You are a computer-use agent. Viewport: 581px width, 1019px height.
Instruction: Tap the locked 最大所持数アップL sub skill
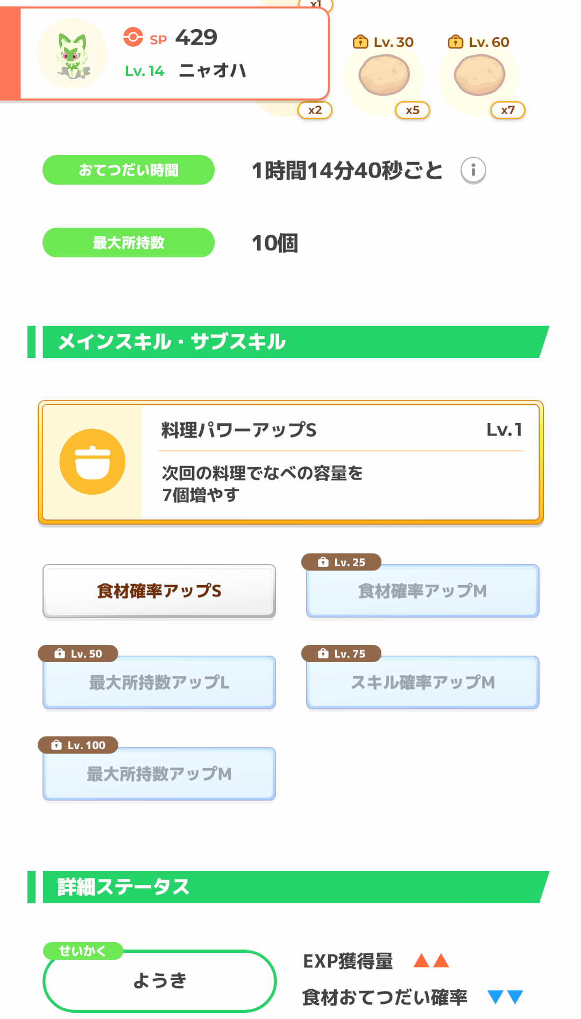pos(159,683)
